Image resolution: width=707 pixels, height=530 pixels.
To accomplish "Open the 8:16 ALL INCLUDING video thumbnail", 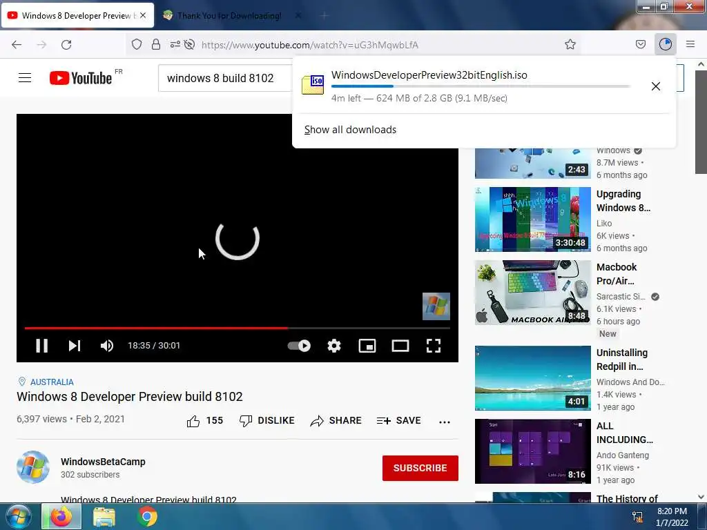I will point(532,451).
